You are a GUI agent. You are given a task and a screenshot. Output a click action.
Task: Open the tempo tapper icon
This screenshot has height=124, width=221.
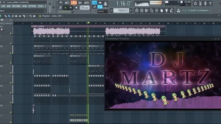pos(172,11)
